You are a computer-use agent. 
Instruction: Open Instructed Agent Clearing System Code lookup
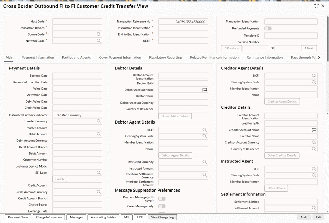coord(314,175)
